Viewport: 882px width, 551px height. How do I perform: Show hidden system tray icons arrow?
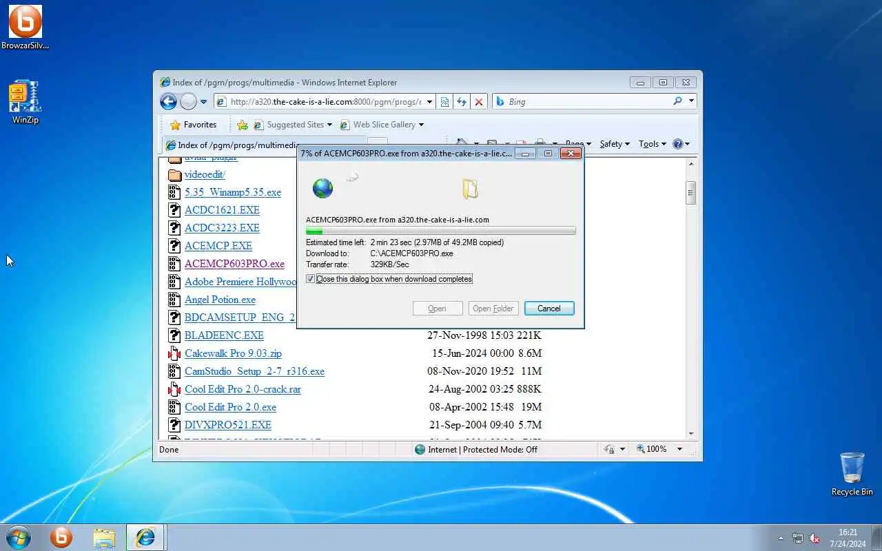[x=781, y=538]
